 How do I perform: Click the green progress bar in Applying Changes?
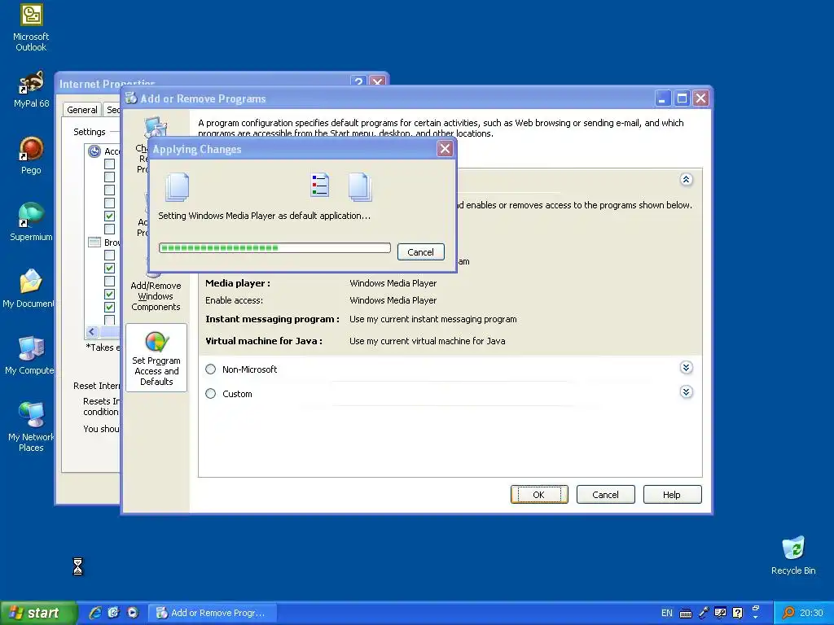point(274,247)
